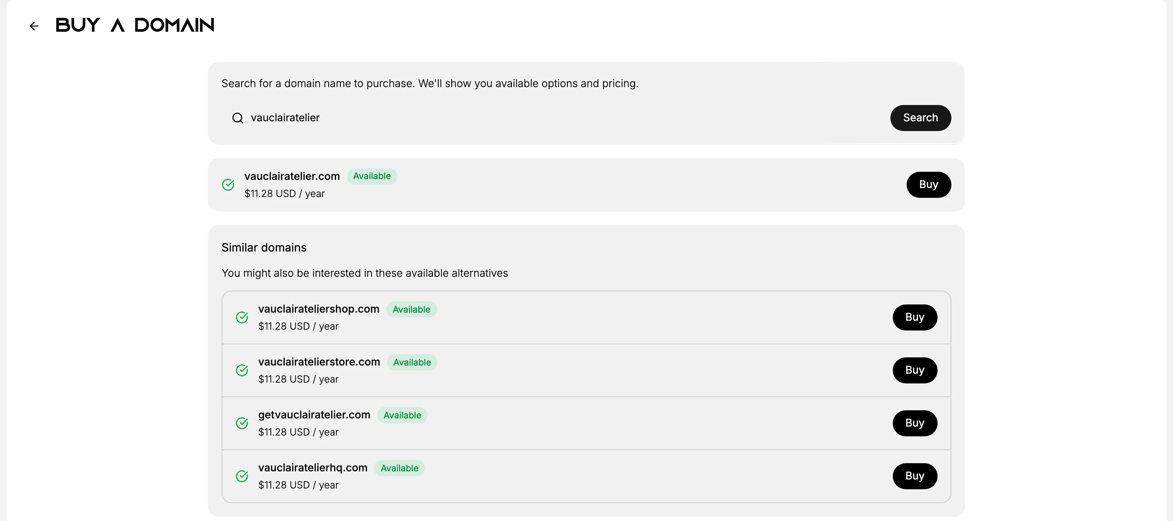Select the getvauclairatelier.com domain name text
The height and width of the screenshot is (521, 1173).
(x=314, y=414)
